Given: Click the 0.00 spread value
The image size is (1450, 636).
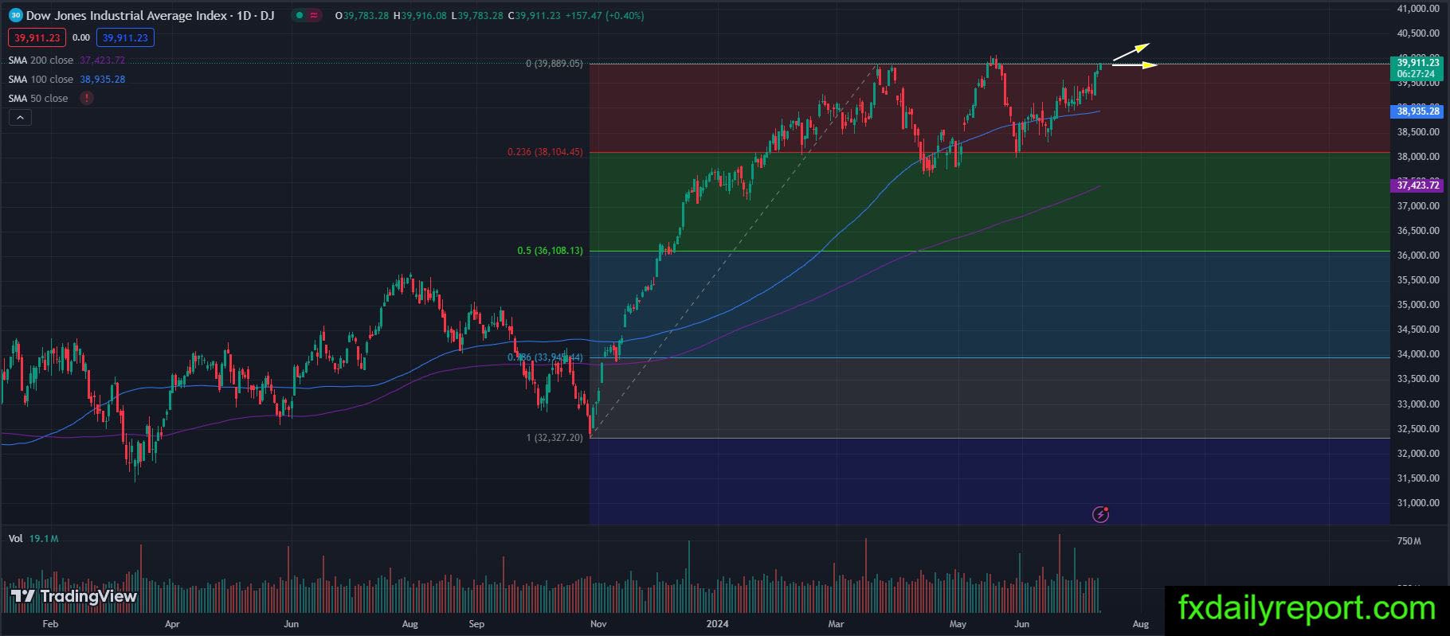Looking at the screenshot, I should (81, 37).
